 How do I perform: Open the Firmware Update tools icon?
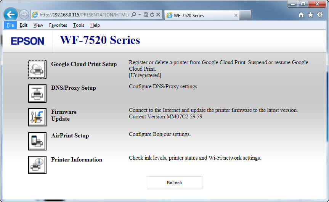click(x=37, y=117)
